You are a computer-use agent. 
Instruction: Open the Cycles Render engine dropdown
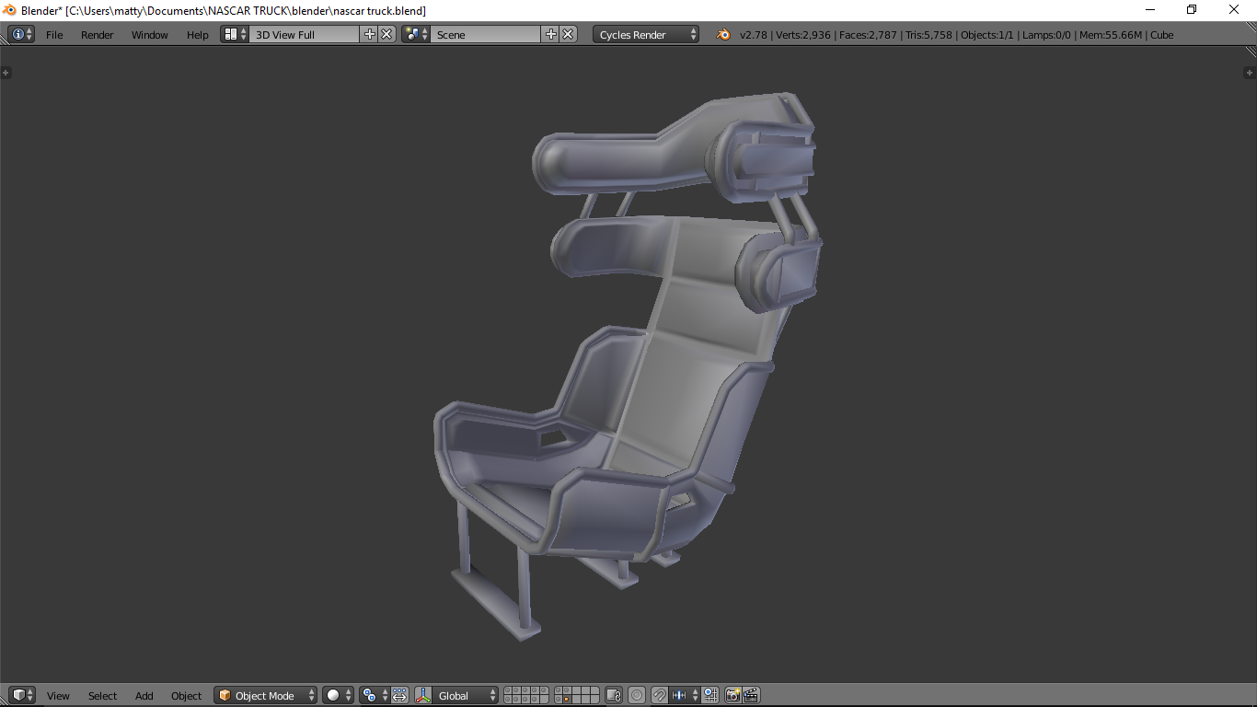click(646, 34)
